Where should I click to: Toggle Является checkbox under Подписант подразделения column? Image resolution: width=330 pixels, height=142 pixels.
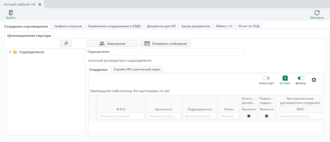267,116
